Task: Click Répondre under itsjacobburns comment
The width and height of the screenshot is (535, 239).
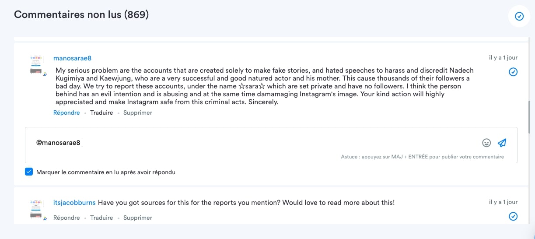Action: (x=66, y=218)
